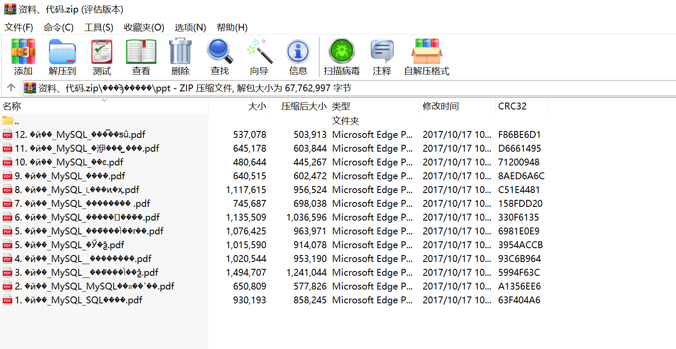Viewport: 676px width, 349px height.
Task: Open the File (文件) menu
Action: coord(19,28)
